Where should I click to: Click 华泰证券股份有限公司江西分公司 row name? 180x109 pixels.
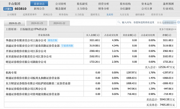click(x=26, y=89)
